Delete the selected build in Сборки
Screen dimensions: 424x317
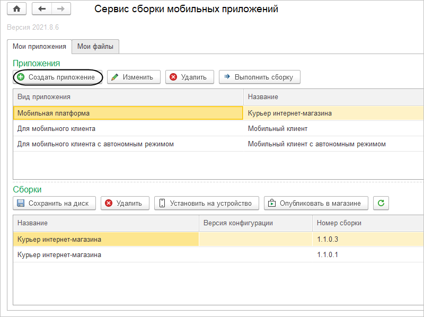point(124,203)
